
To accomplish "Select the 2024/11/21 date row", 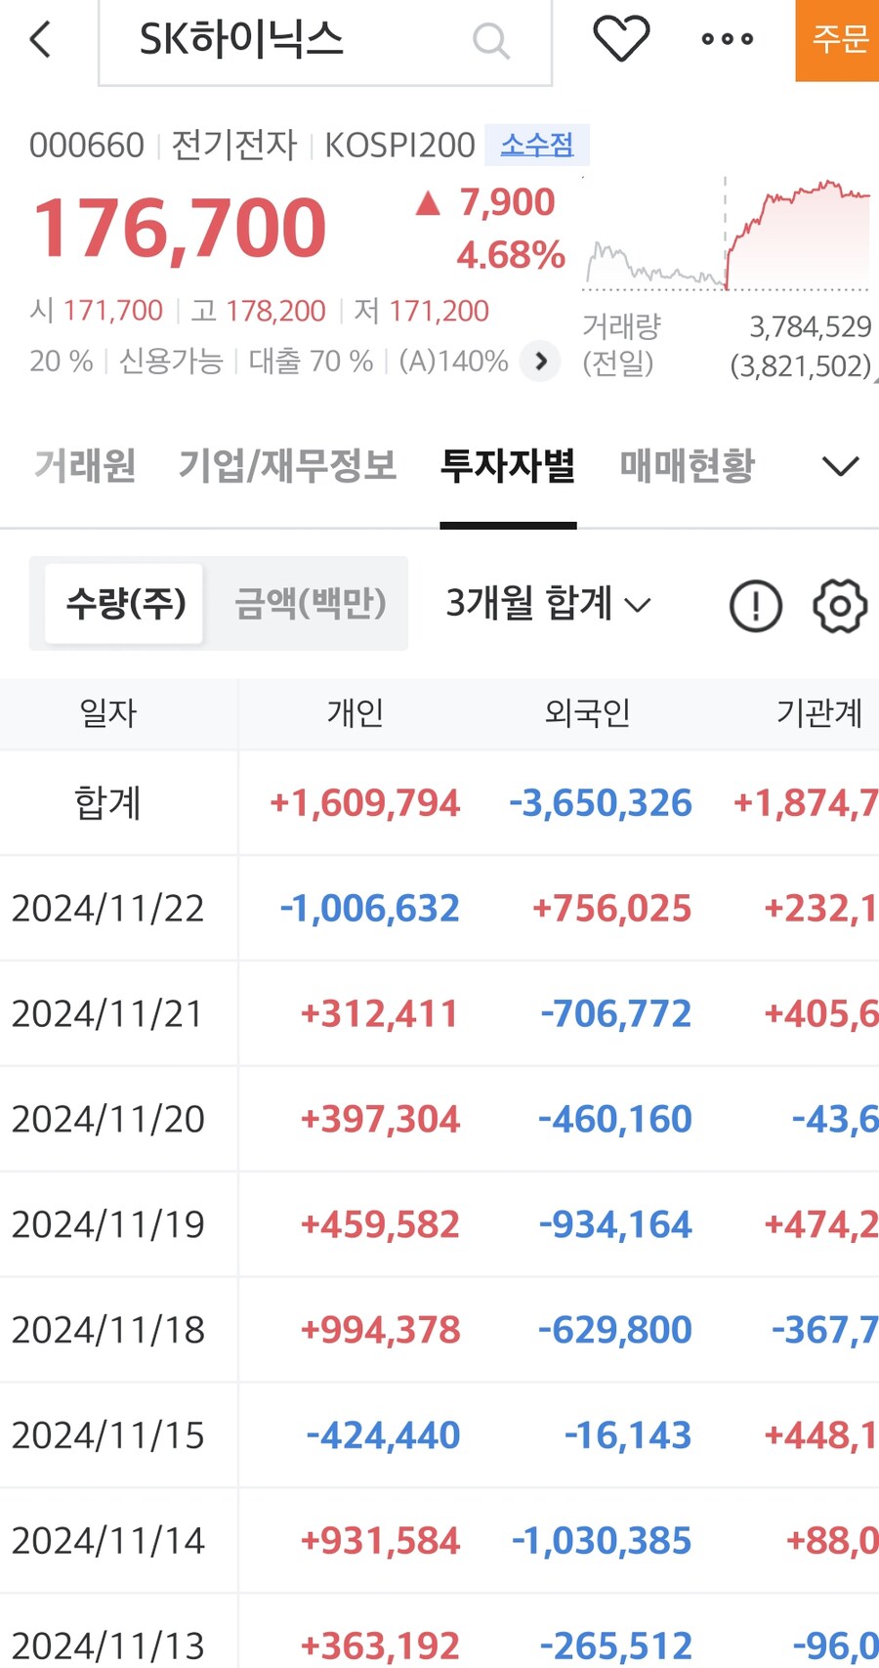I will tap(107, 1014).
